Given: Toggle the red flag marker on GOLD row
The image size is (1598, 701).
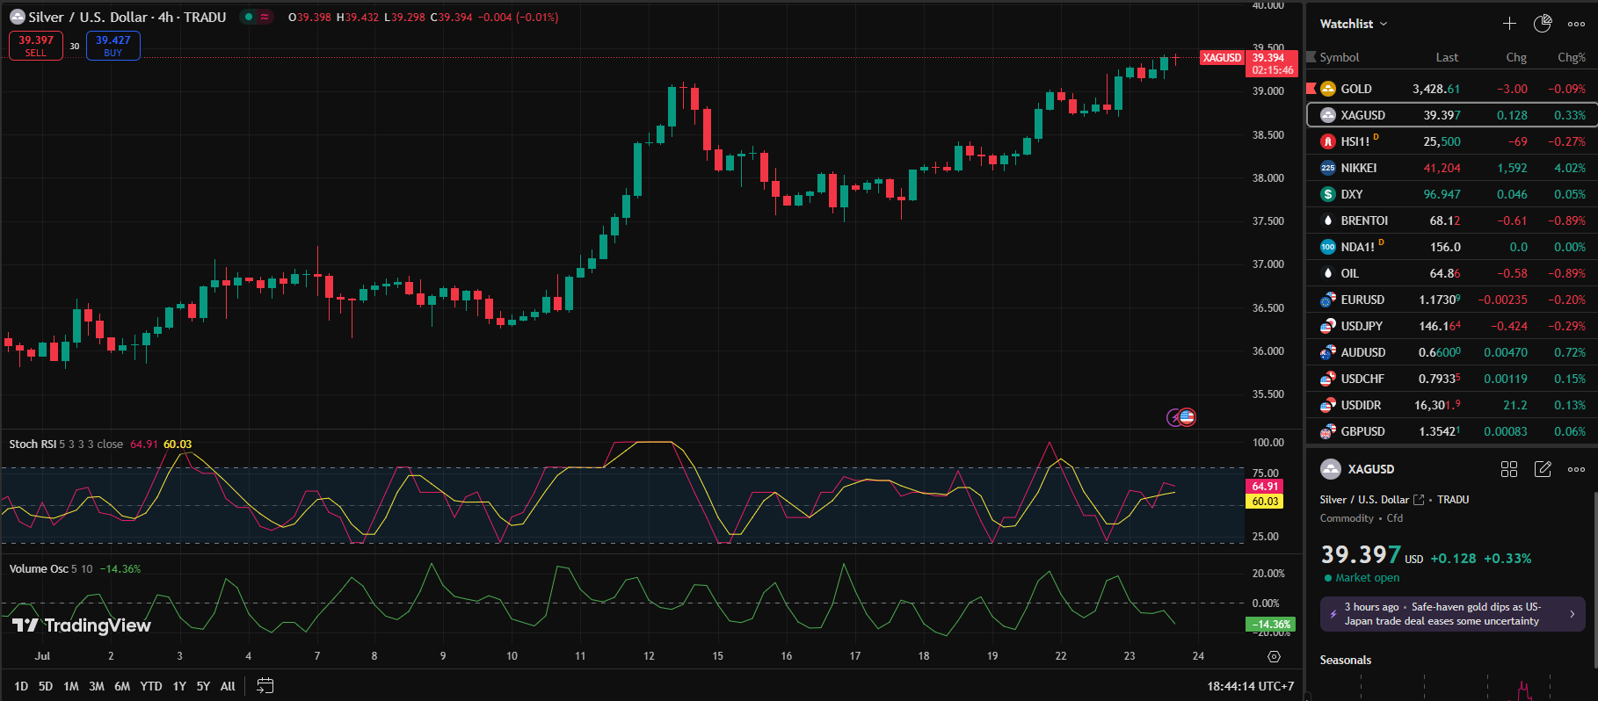Looking at the screenshot, I should click(x=1311, y=89).
